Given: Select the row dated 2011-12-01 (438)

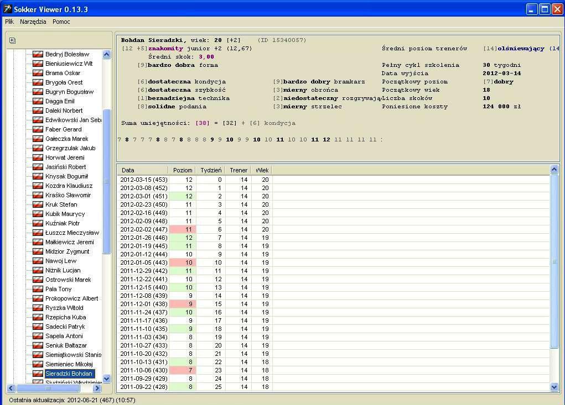Looking at the screenshot, I should [333, 304].
